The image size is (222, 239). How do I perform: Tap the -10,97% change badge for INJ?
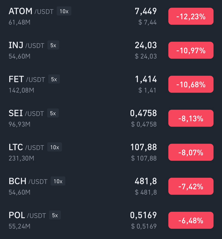(191, 50)
